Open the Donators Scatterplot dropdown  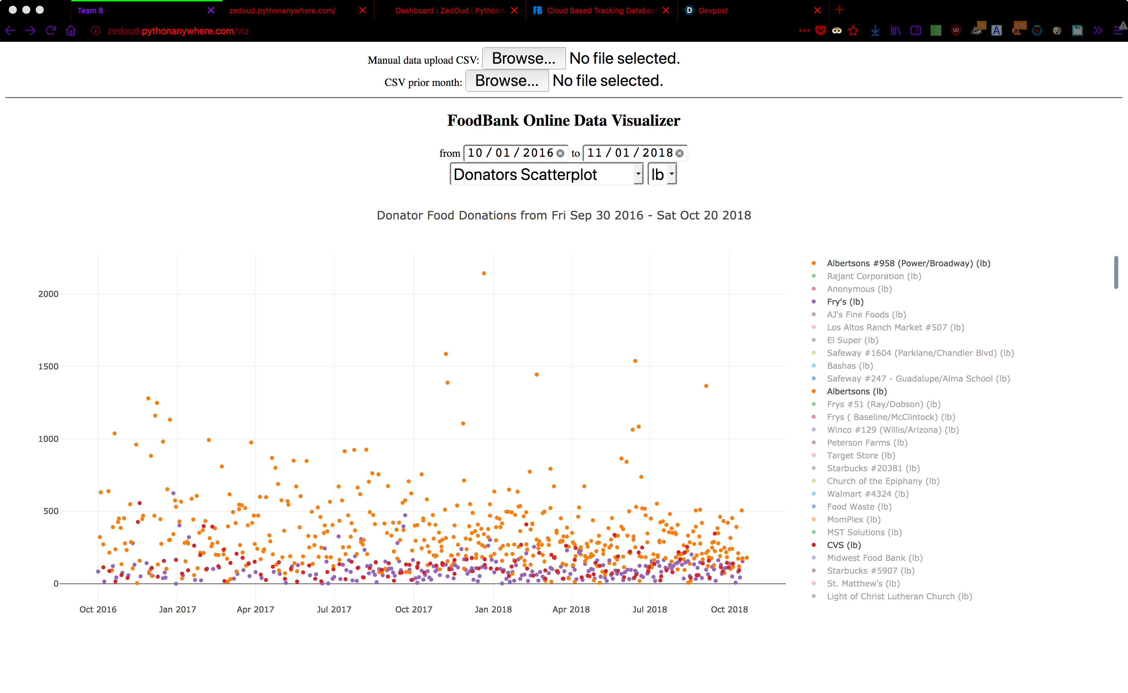546,175
